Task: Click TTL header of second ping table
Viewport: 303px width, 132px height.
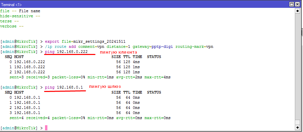Action: pyautogui.click(x=127, y=93)
